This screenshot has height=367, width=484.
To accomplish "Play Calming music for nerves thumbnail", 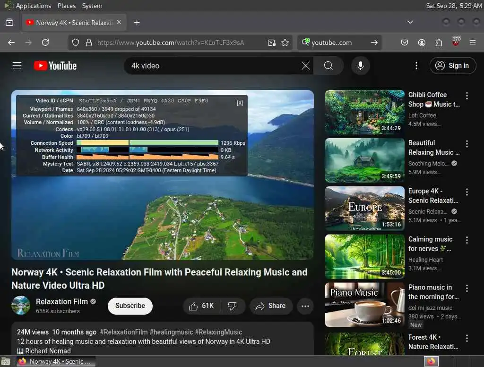I will (x=364, y=257).
